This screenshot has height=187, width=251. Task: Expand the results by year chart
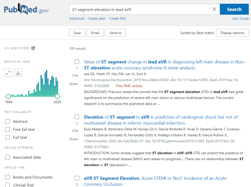tap(8, 73)
